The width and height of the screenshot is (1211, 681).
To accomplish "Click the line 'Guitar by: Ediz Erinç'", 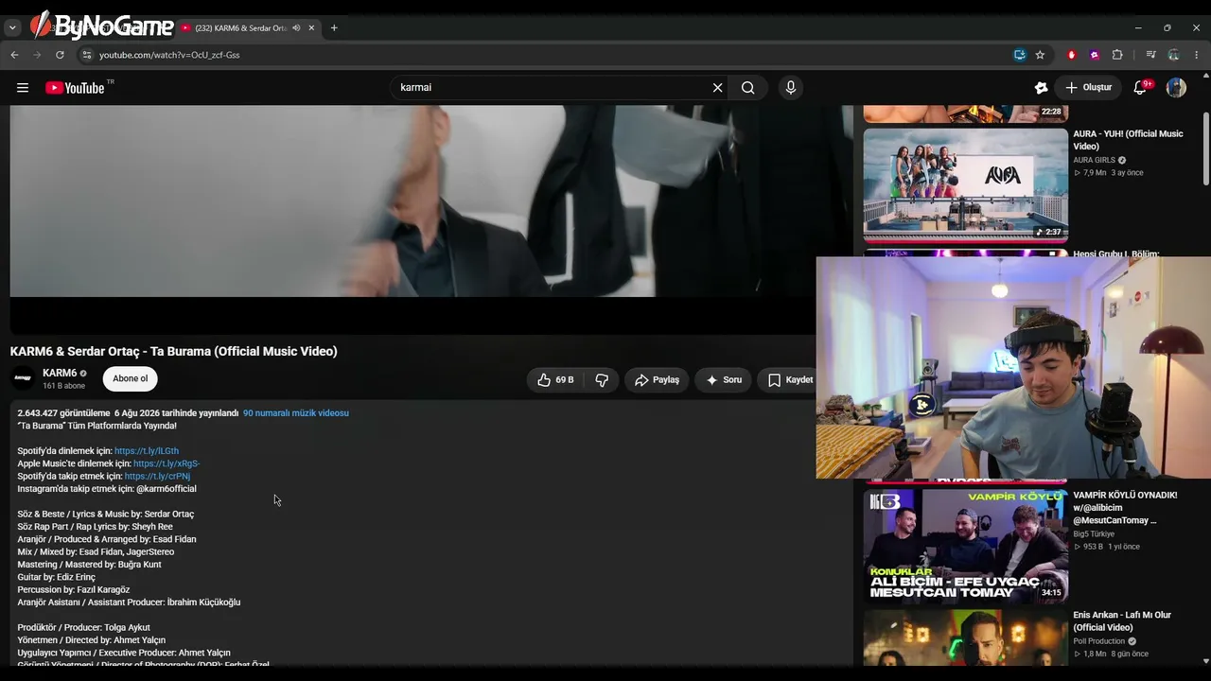I will 57,577.
